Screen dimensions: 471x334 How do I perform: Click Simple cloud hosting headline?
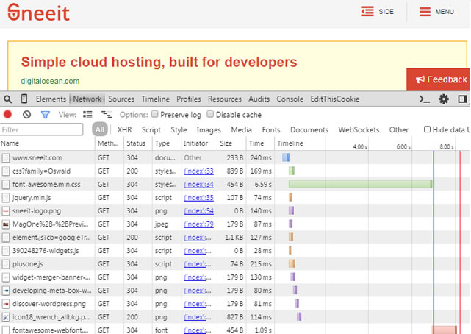pyautogui.click(x=159, y=63)
